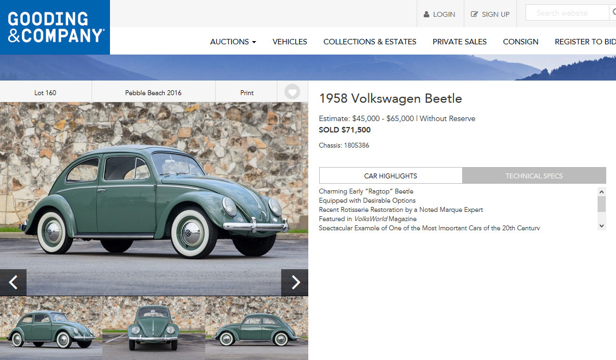Select the Car Highlights tab
Screen dimensions: 616x360
[x=391, y=176]
